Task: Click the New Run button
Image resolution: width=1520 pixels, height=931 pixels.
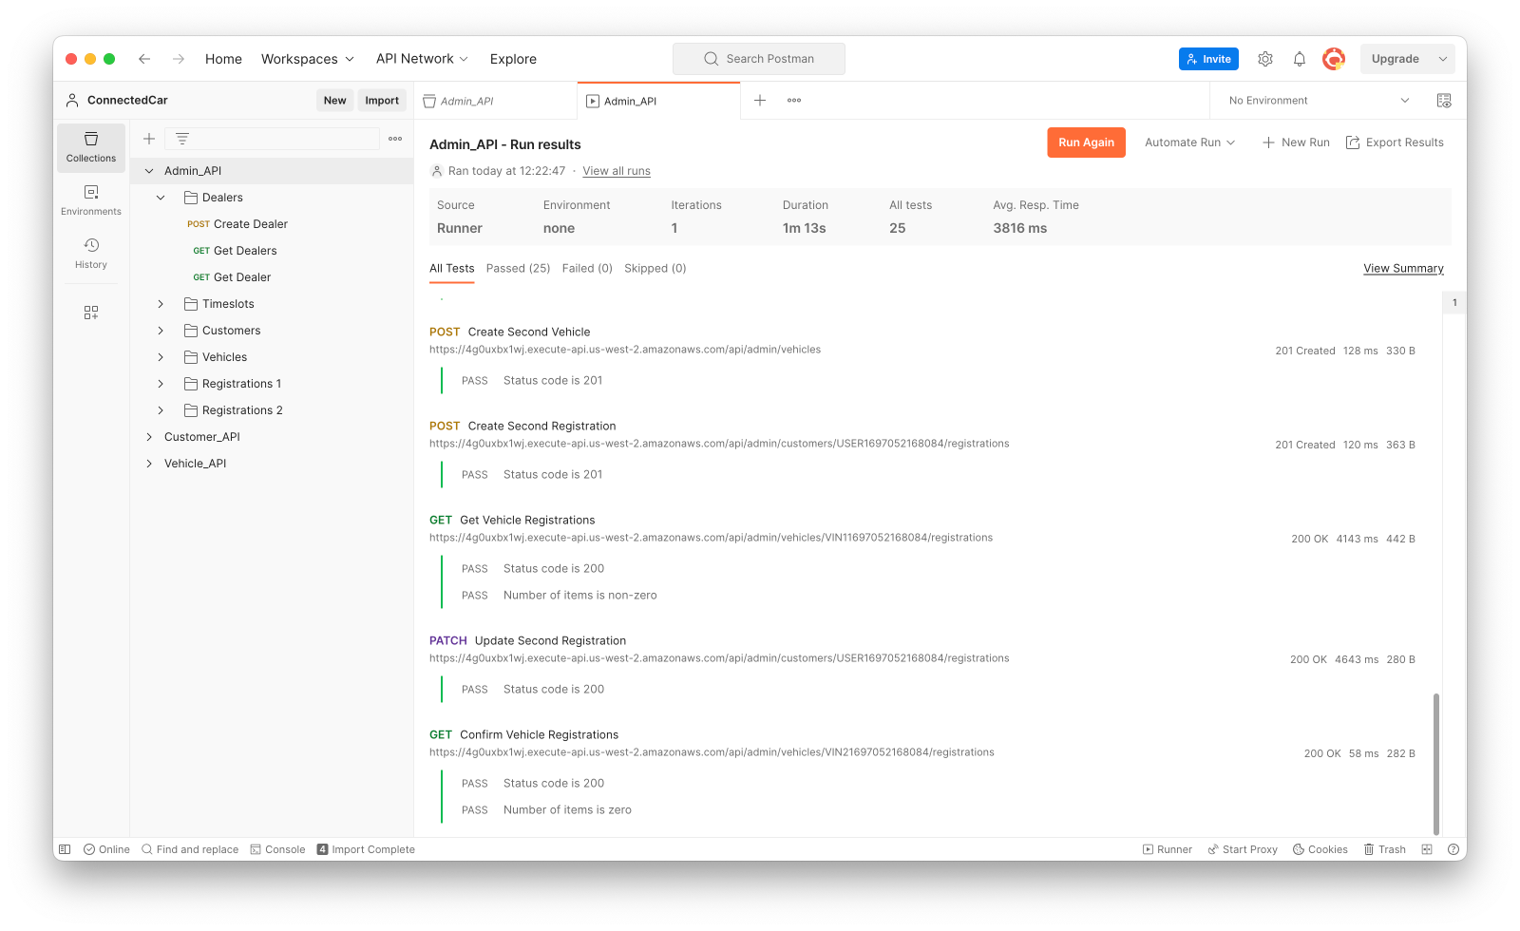Action: (1296, 142)
